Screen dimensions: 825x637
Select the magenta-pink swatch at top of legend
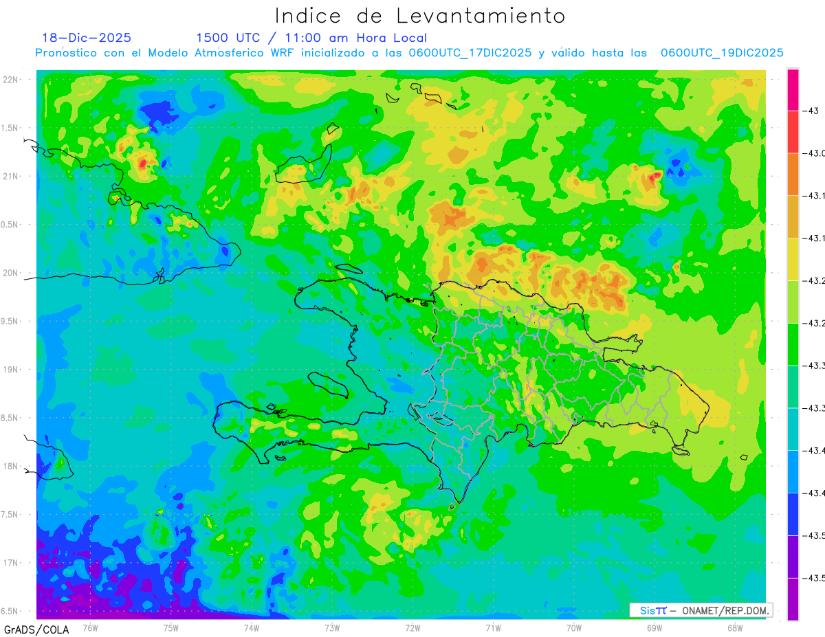[793, 89]
